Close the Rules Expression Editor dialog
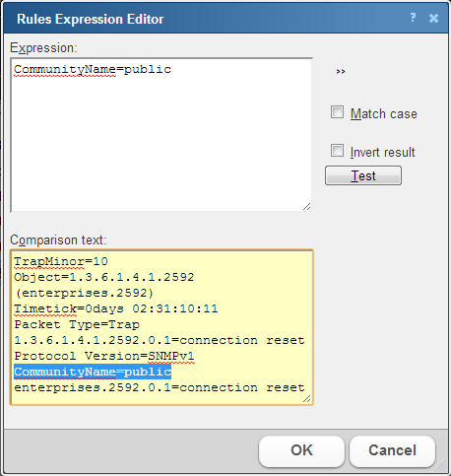Viewport: 451px width, 476px height. [x=433, y=18]
